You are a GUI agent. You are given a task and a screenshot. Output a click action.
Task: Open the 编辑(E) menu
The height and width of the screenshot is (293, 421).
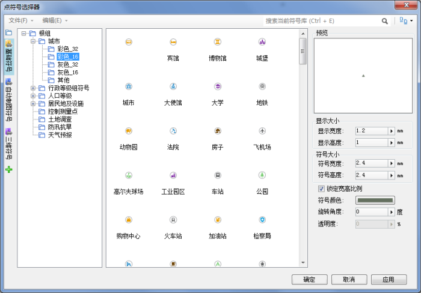[54, 20]
